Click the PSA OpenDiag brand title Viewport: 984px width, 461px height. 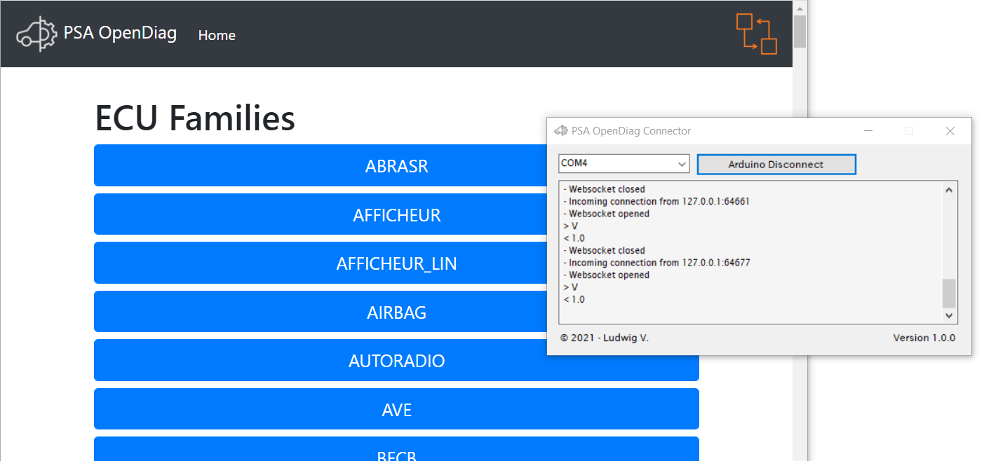[120, 33]
